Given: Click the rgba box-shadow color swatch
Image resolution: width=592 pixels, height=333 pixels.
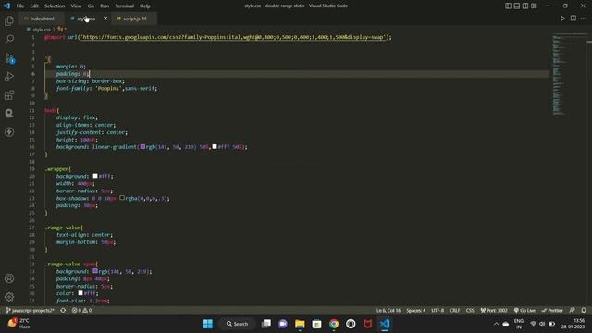Looking at the screenshot, I should [122, 198].
